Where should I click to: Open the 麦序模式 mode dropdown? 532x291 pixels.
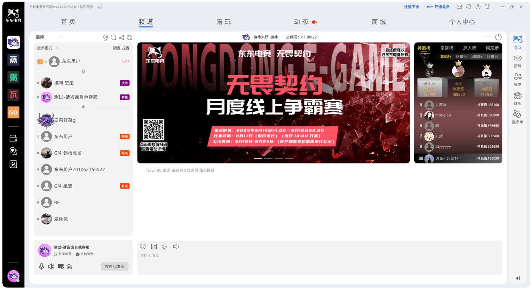coord(48,48)
